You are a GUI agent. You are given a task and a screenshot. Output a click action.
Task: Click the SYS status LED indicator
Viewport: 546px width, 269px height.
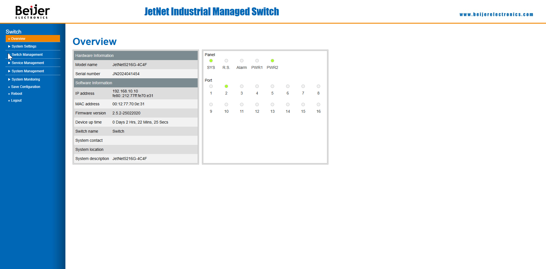pos(211,61)
